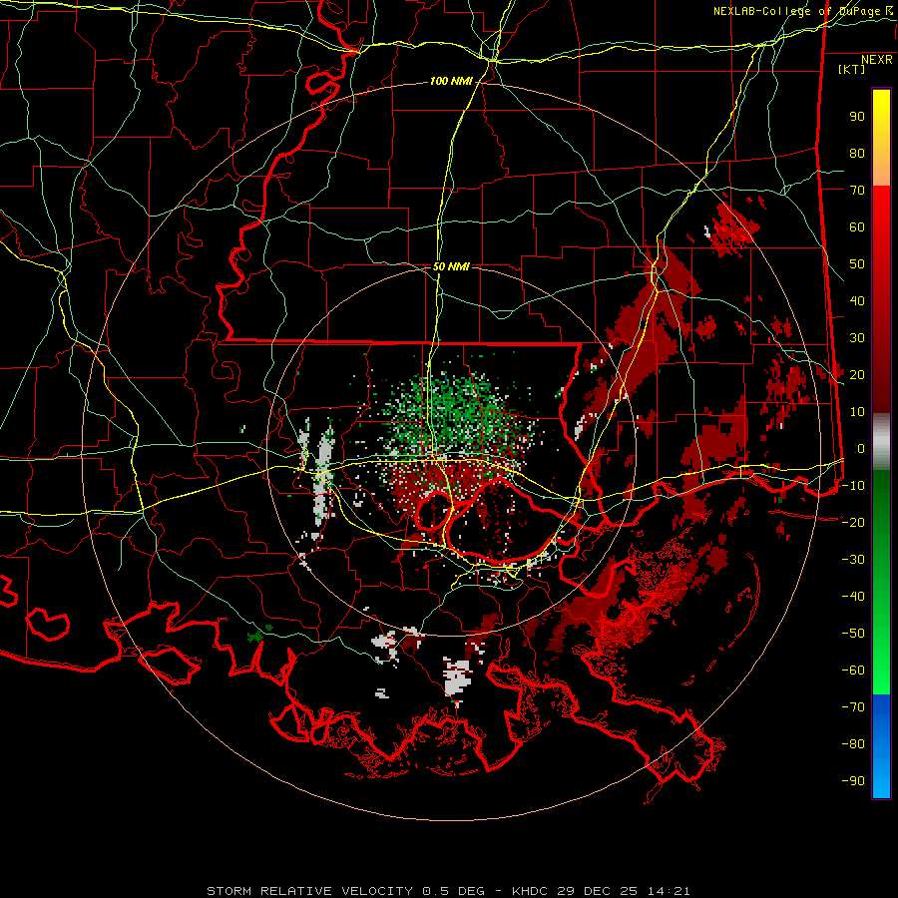Image resolution: width=898 pixels, height=898 pixels.
Task: Click the 70 value on the velocity scale
Action: coord(857,191)
